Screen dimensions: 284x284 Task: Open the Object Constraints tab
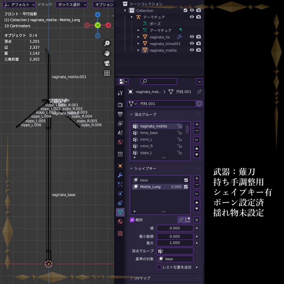click(x=120, y=203)
